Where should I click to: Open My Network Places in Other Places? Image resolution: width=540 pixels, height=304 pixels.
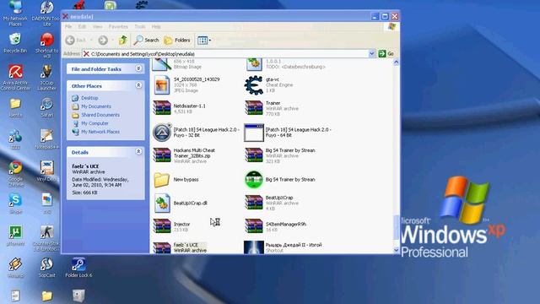[x=100, y=132]
